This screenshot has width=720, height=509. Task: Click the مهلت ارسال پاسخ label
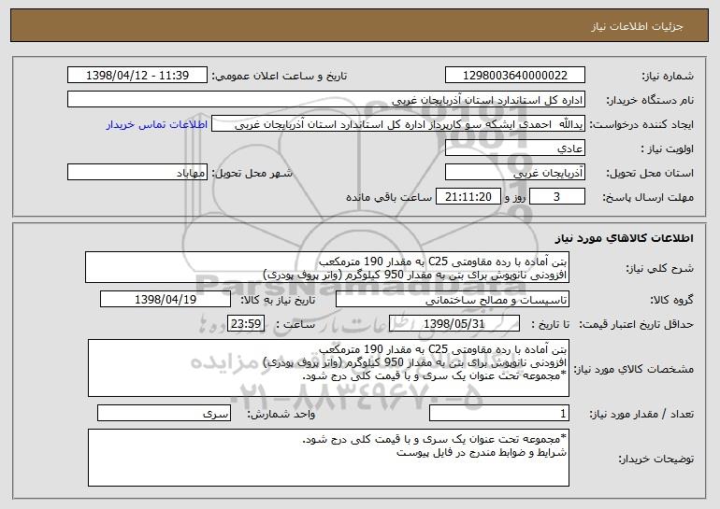pyautogui.click(x=648, y=198)
